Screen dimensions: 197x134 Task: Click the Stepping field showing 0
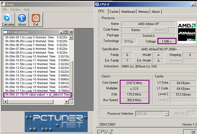(x=190, y=55)
